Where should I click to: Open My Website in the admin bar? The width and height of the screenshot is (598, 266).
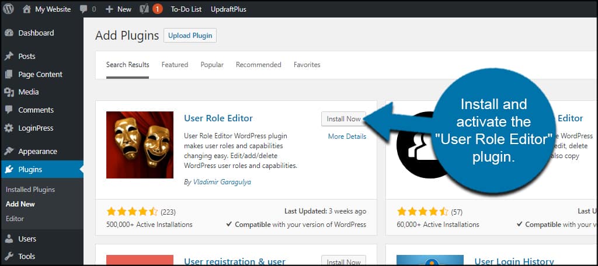click(53, 9)
